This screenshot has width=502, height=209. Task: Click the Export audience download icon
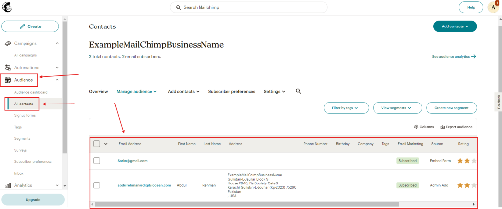443,127
